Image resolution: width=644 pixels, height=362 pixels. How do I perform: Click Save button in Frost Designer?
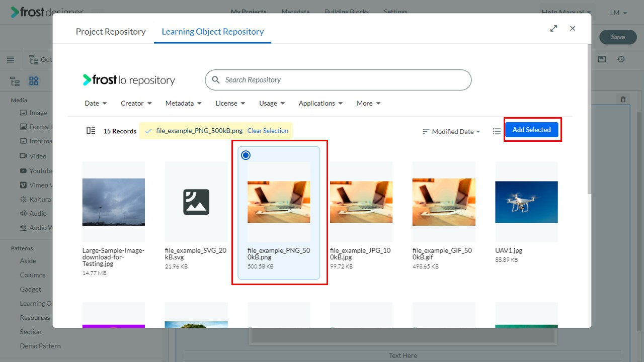pos(618,37)
